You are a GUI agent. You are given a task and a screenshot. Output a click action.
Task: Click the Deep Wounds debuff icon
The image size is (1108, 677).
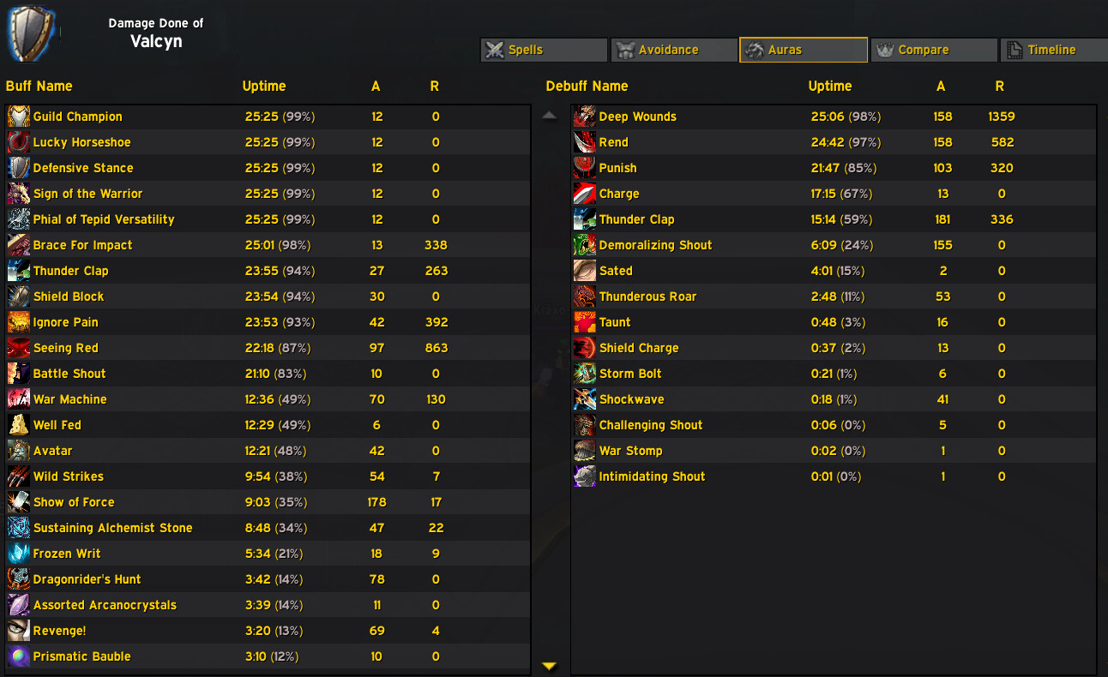pyautogui.click(x=585, y=117)
